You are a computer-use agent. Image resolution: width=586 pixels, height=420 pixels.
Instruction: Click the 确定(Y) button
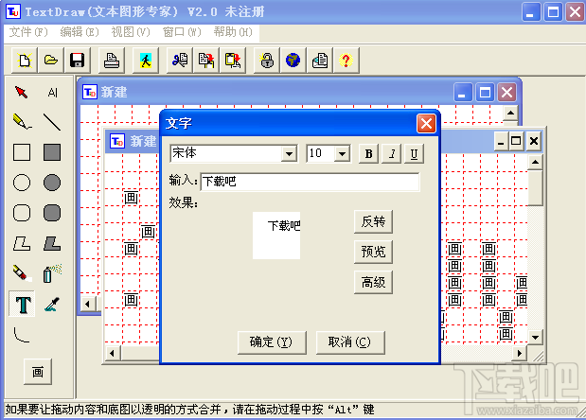coord(272,342)
